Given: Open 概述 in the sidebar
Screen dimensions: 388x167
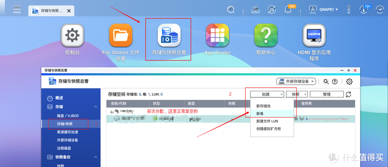Looking at the screenshot, I should pyautogui.click(x=59, y=98).
